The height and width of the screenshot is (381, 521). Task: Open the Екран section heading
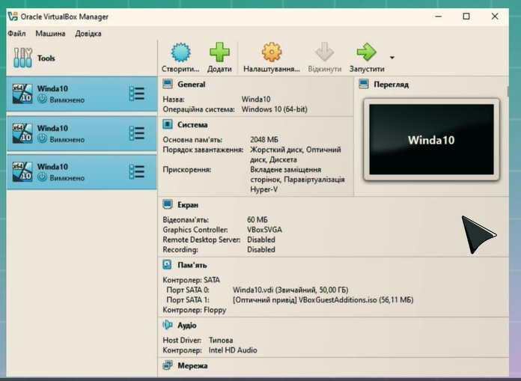(x=188, y=205)
